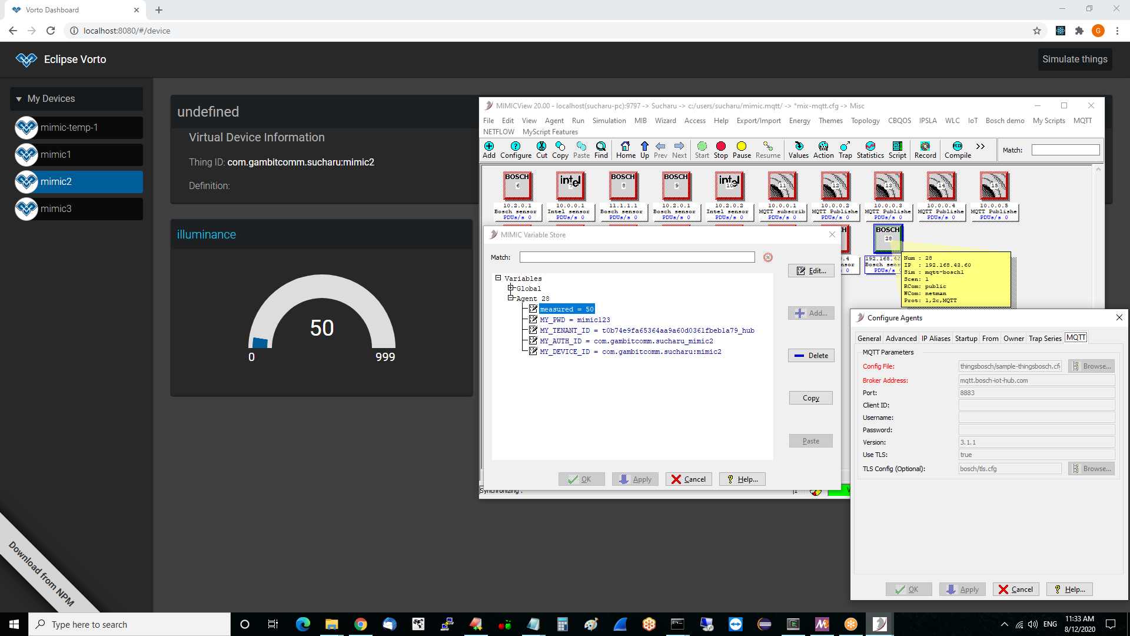
Task: Open Windows Start menu
Action: tap(14, 624)
